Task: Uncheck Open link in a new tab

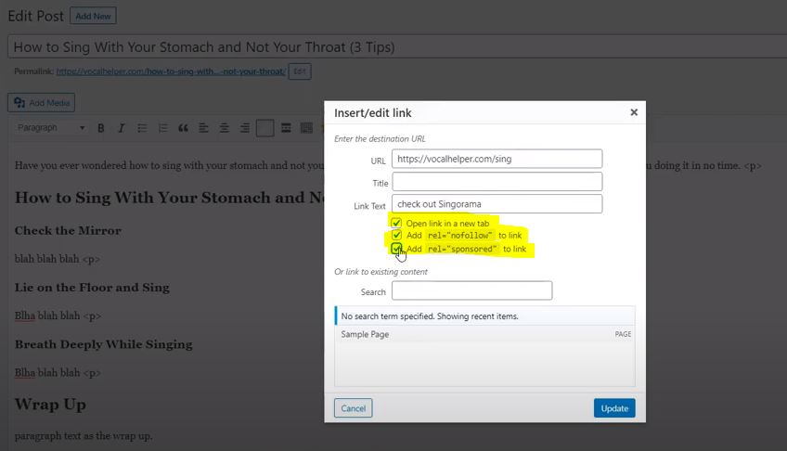Action: click(396, 223)
